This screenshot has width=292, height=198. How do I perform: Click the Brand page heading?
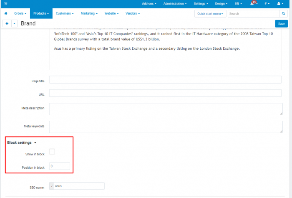[28, 23]
